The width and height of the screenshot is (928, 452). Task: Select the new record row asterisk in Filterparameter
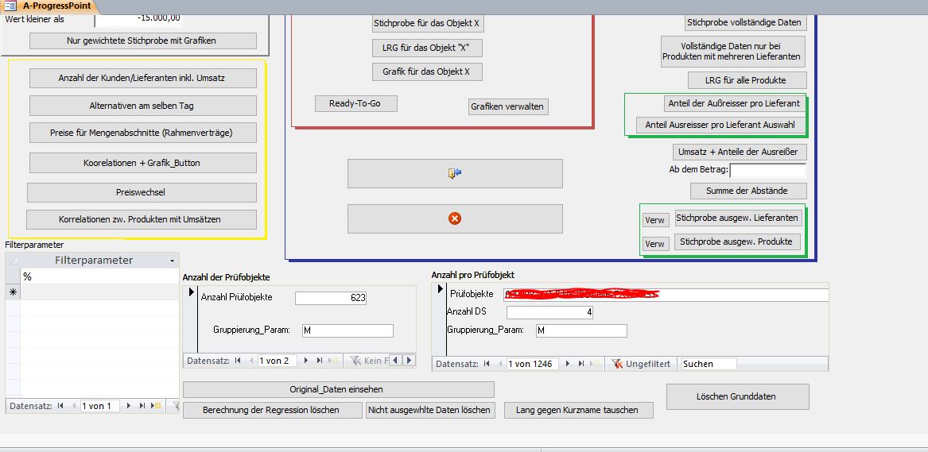pos(13,292)
